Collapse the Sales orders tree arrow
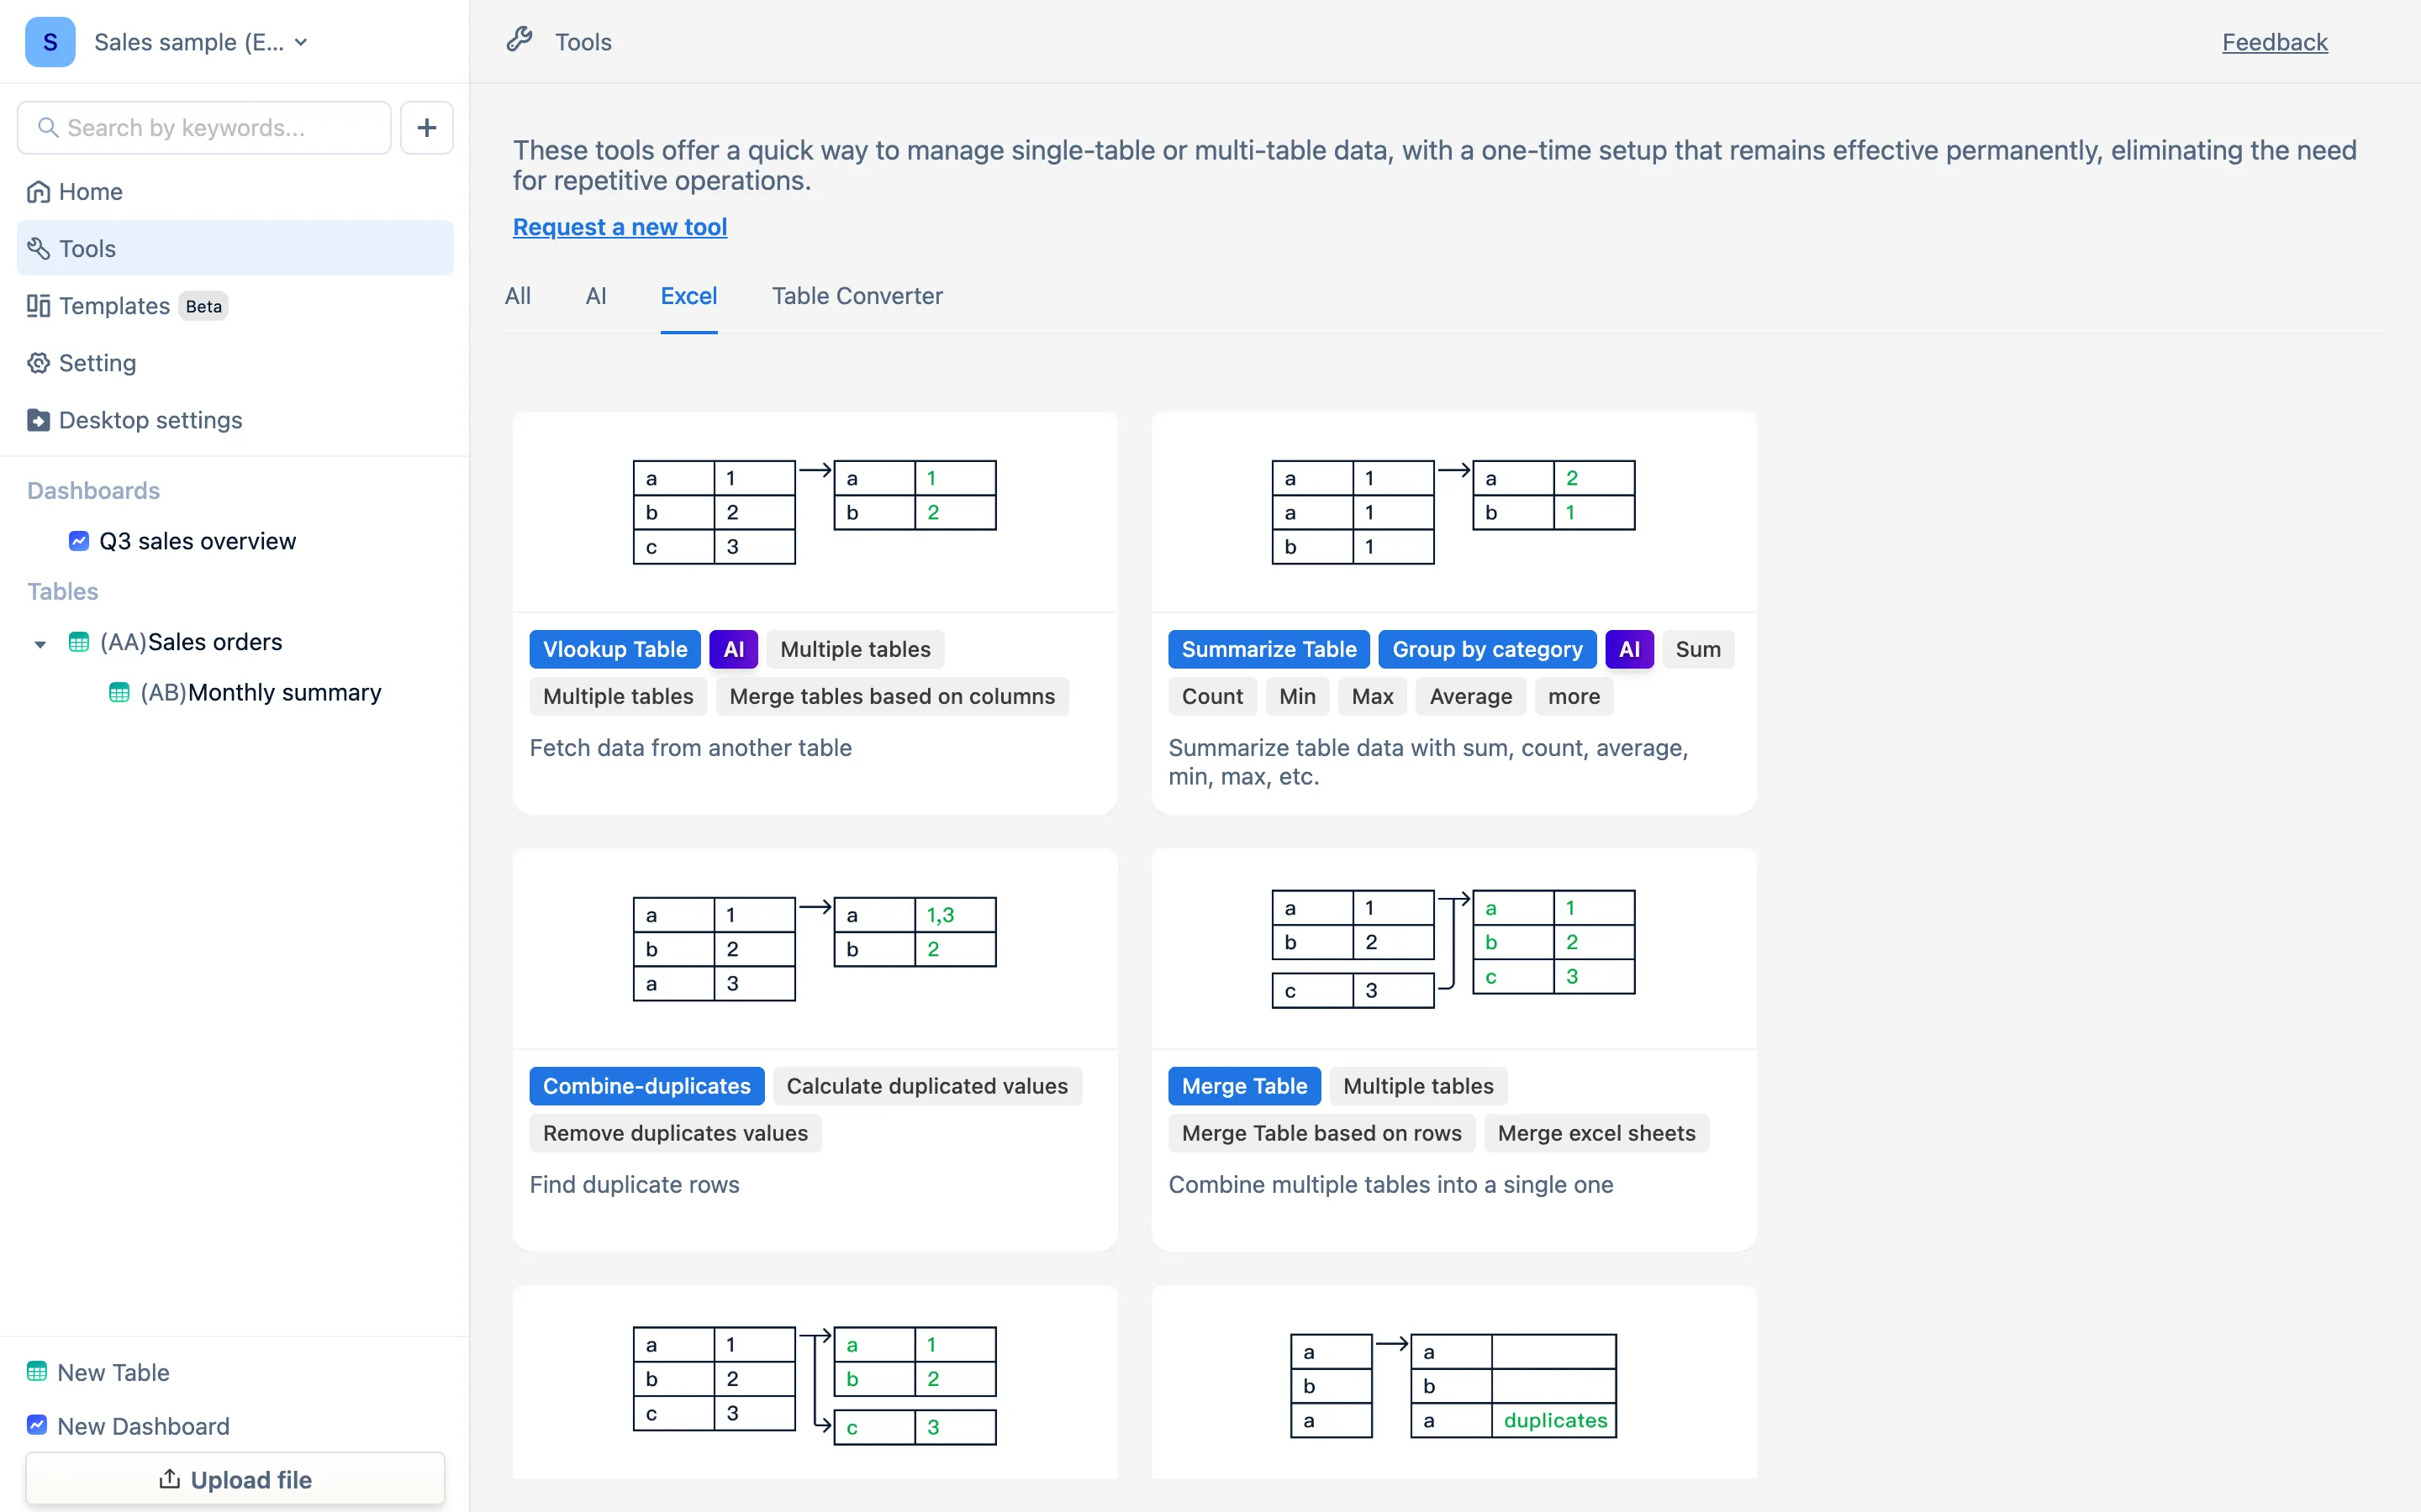 pyautogui.click(x=40, y=644)
